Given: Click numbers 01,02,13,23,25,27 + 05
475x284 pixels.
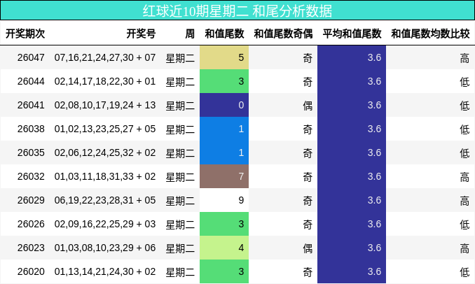Looking at the screenshot, I should pos(105,129).
